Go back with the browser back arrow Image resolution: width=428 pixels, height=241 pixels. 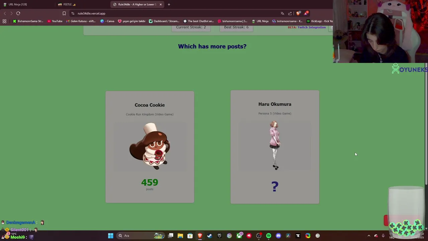pos(5,13)
